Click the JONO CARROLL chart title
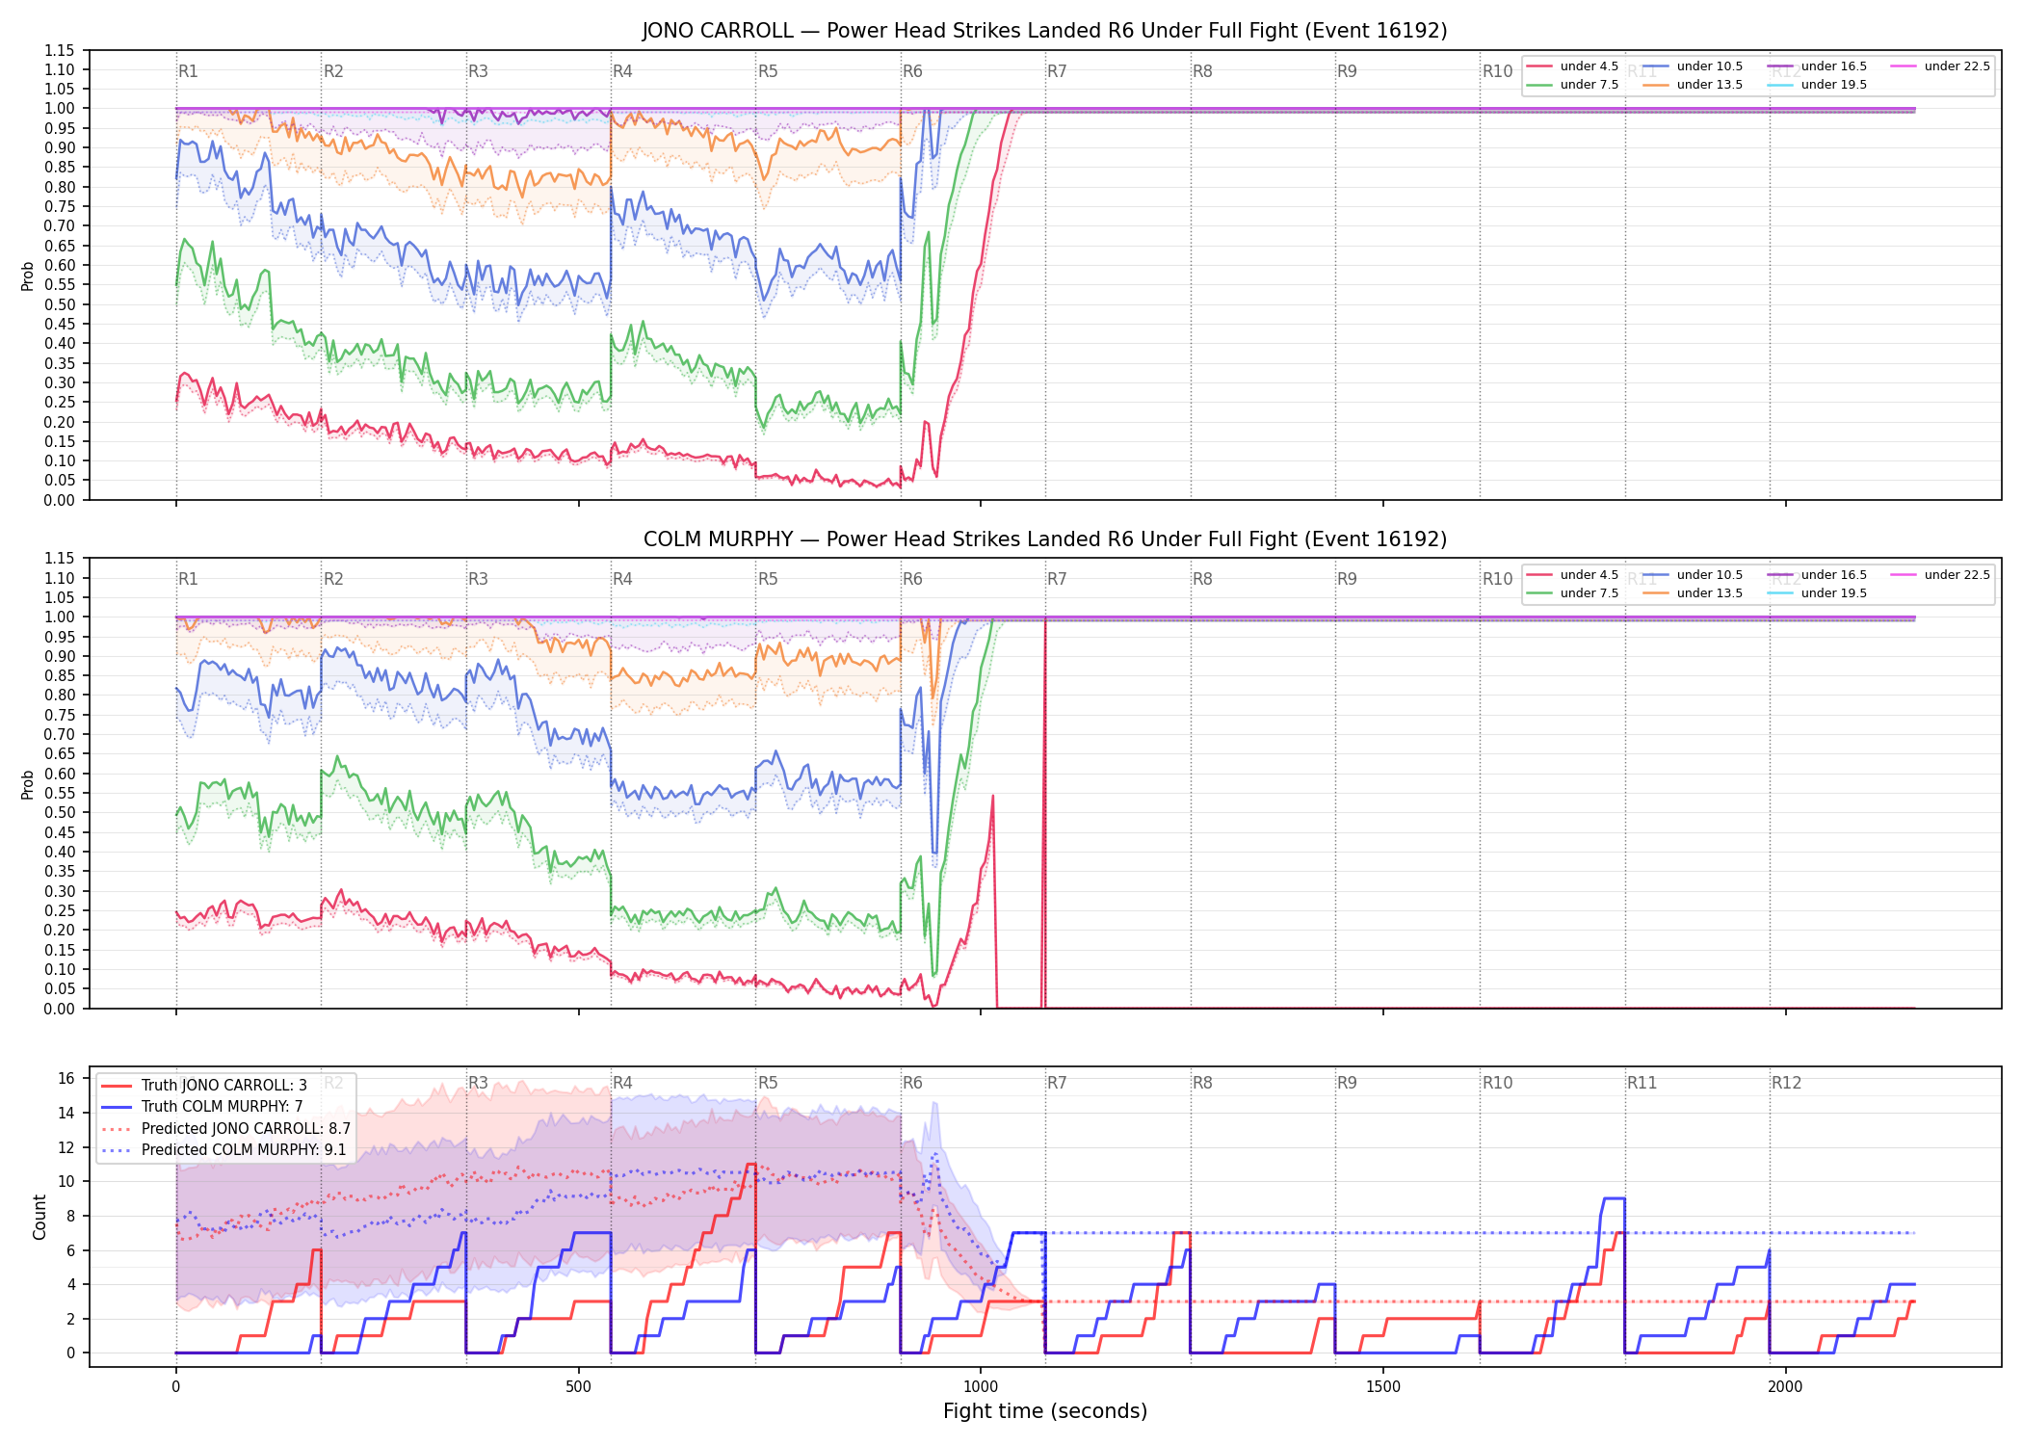2023x1445 pixels. point(1045,31)
